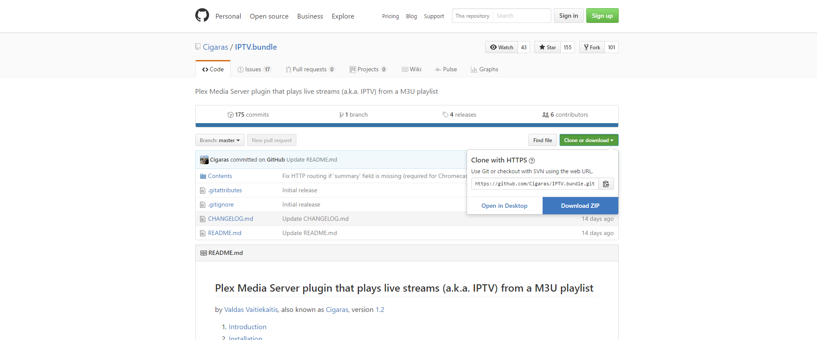Open the Graphs tab
Viewport: 817px width, 340px height.
pyautogui.click(x=485, y=69)
